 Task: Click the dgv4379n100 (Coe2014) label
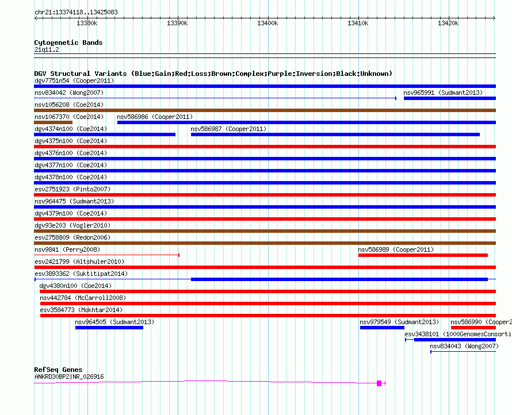[x=71, y=213]
